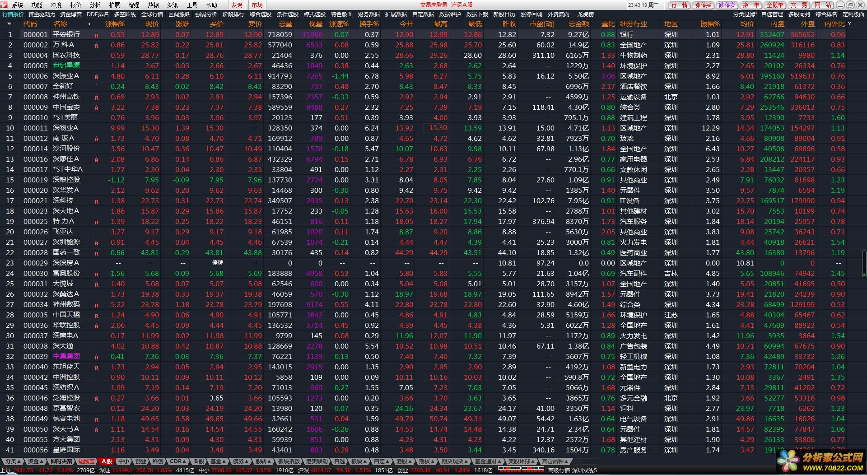Click the 涨停买 button
867x475 pixels.
pos(703,5)
